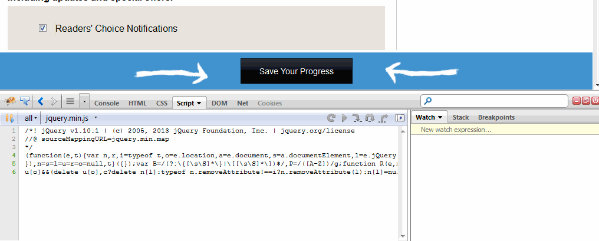Click the script panel scroll down arrow
Viewport: 599px width, 241px height.
pyautogui.click(x=403, y=236)
